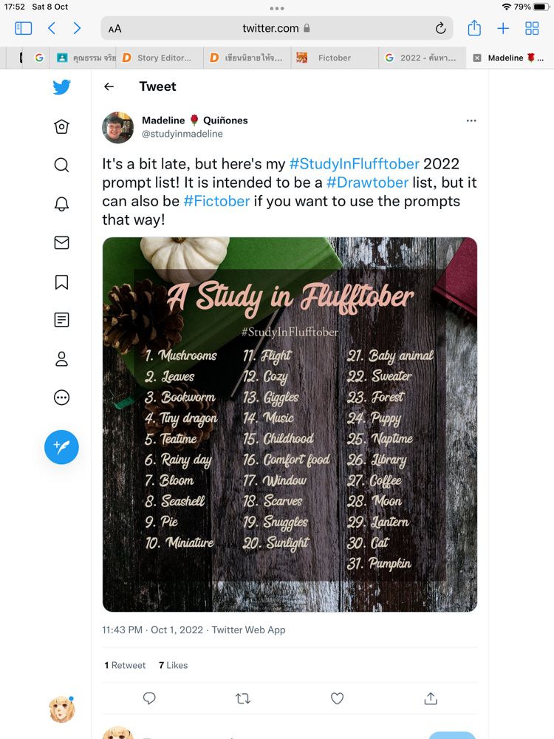Expand More menu in sidebar
The width and height of the screenshot is (554, 739).
pyautogui.click(x=62, y=398)
